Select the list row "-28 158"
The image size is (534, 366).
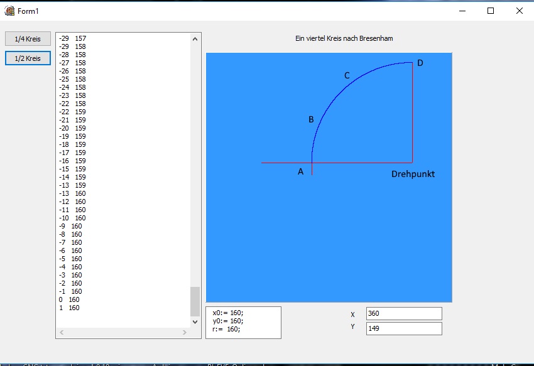72,55
